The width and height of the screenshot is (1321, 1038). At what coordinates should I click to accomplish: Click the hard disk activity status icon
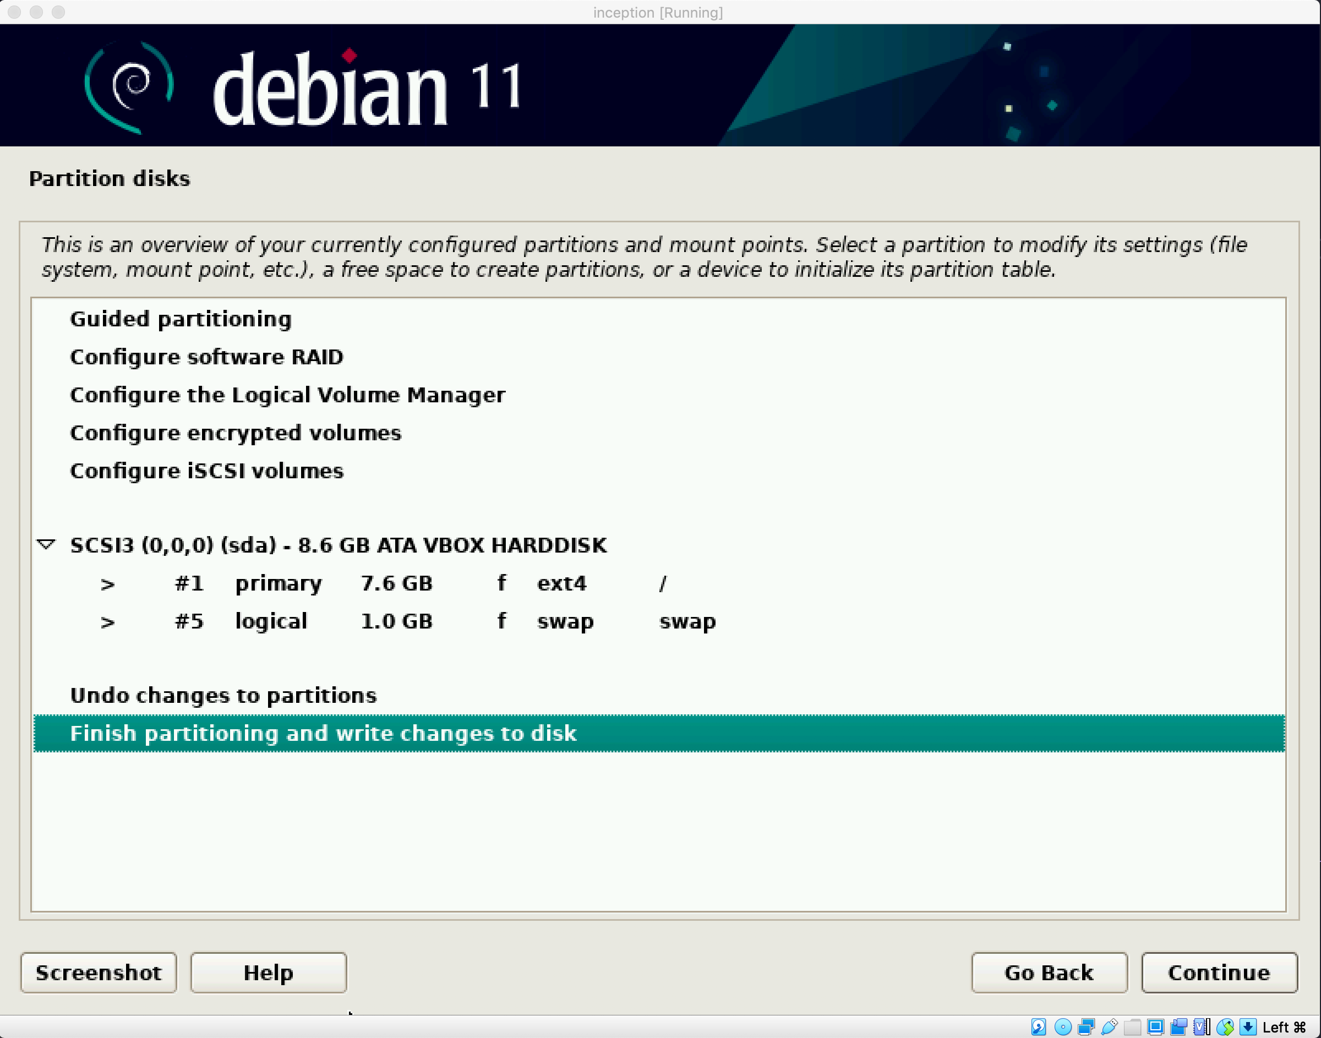1039,1027
